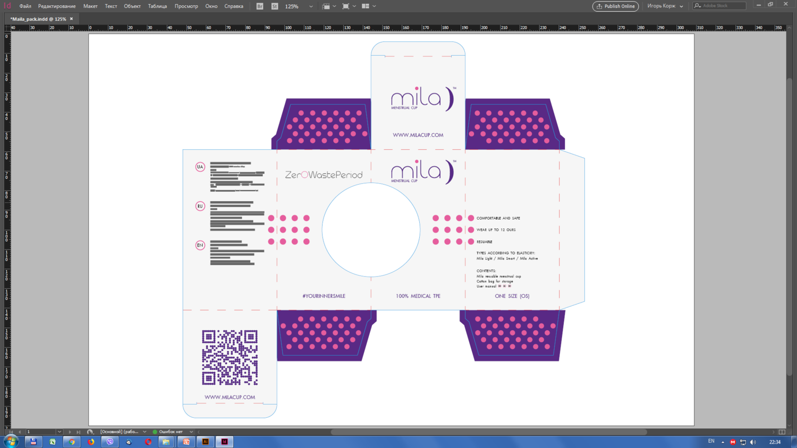Open the Файл menu

[x=25, y=6]
